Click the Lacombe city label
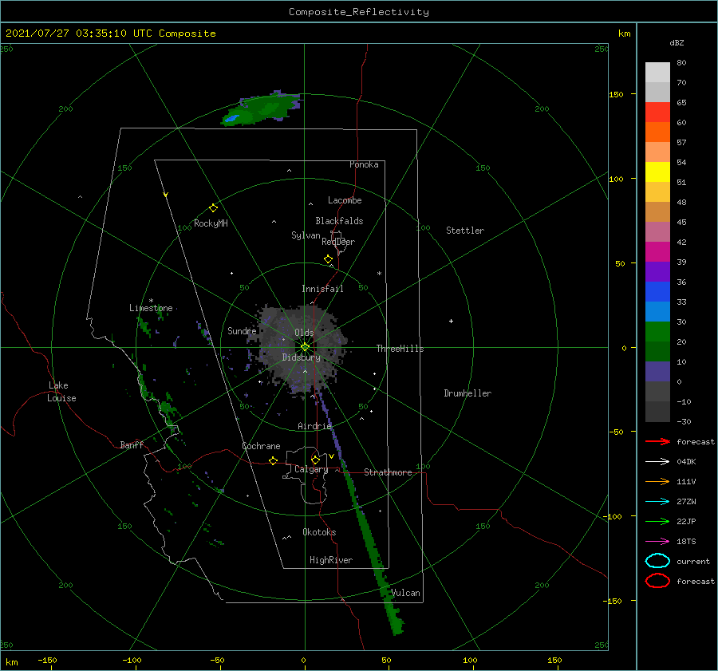Viewport: 718px width, 671px height. coord(345,200)
